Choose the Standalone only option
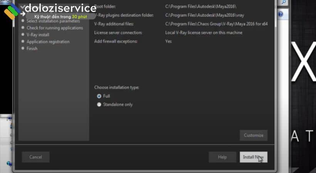This screenshot has height=173, width=316. tap(99, 104)
